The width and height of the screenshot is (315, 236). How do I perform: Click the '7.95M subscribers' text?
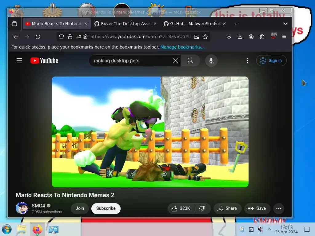click(x=47, y=212)
